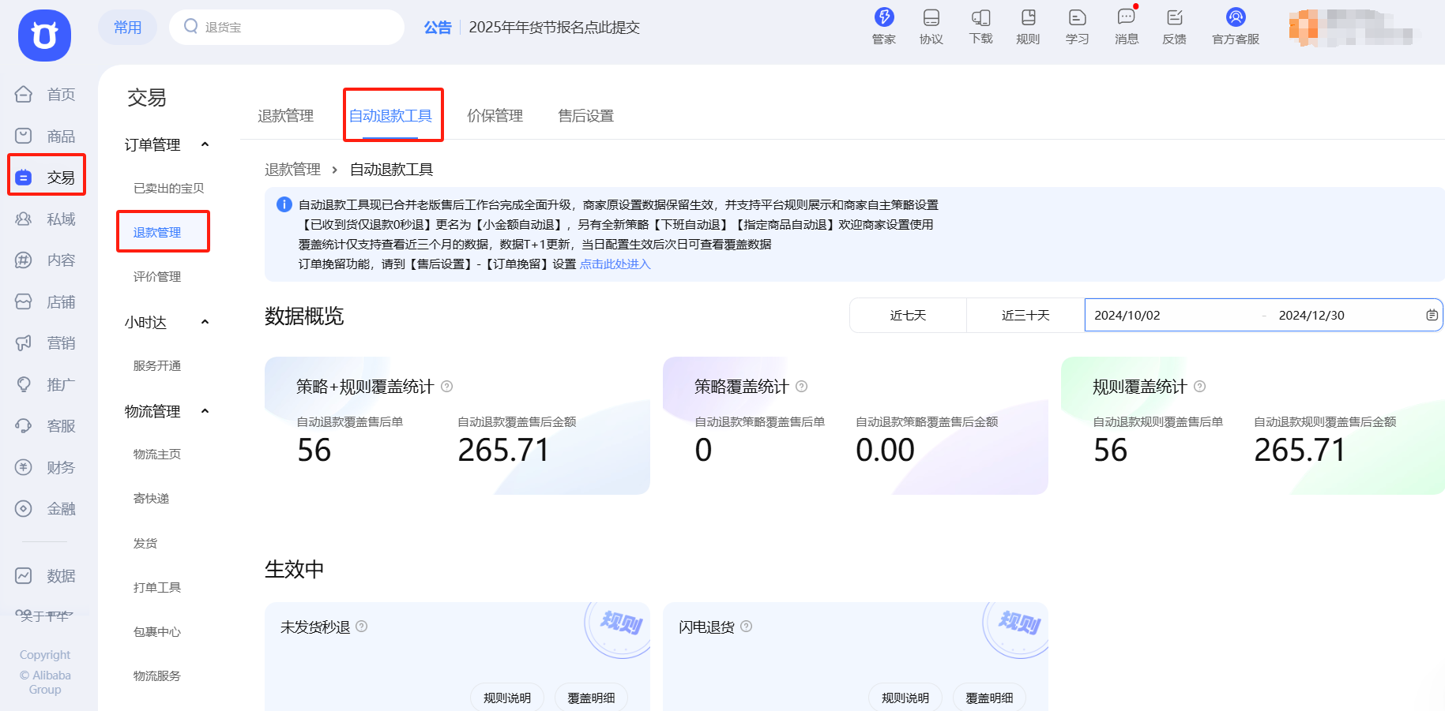Viewport: 1445px width, 711px height.
Task: Click help icon beside 策略+规则覆盖统计
Action: click(446, 387)
